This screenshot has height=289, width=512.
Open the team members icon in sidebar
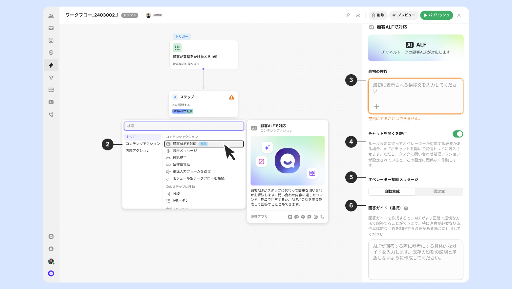tap(51, 16)
